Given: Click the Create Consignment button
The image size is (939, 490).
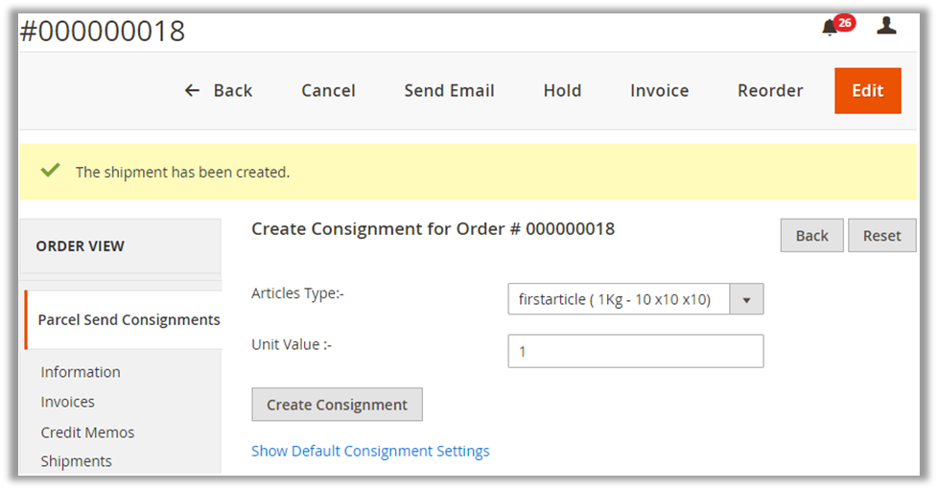Looking at the screenshot, I should [x=337, y=405].
